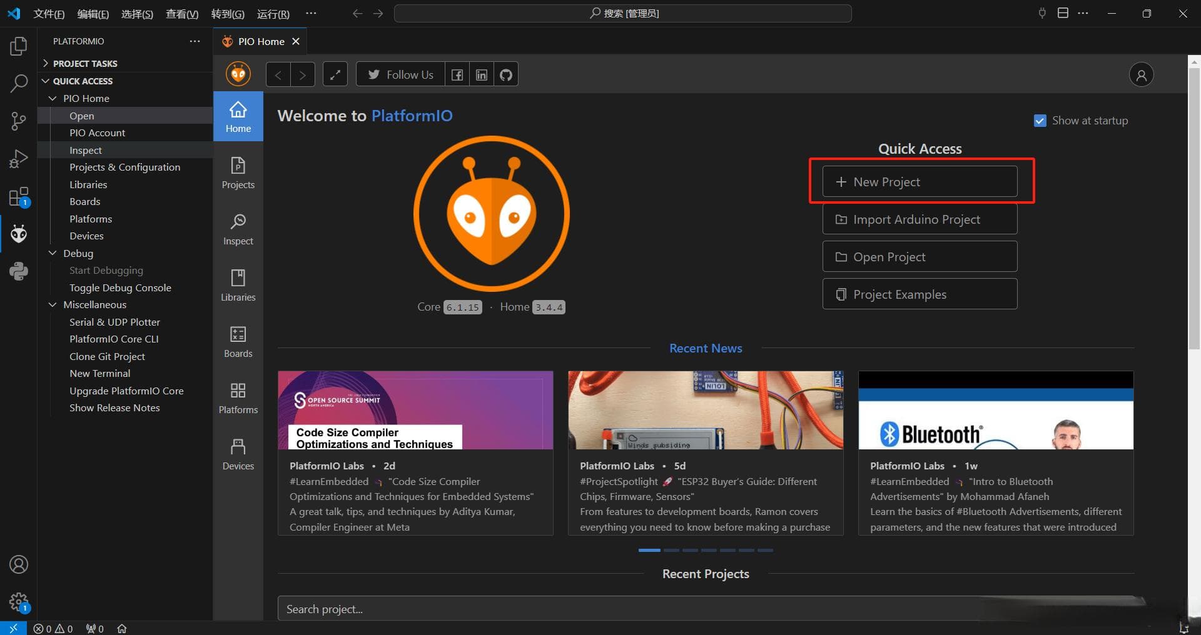Click the Follow Us Twitter button

tap(400, 74)
